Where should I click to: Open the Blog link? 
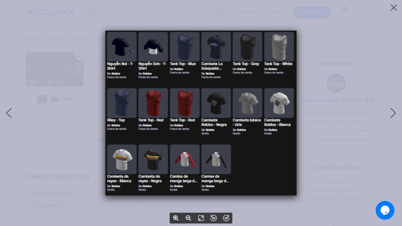279,12
